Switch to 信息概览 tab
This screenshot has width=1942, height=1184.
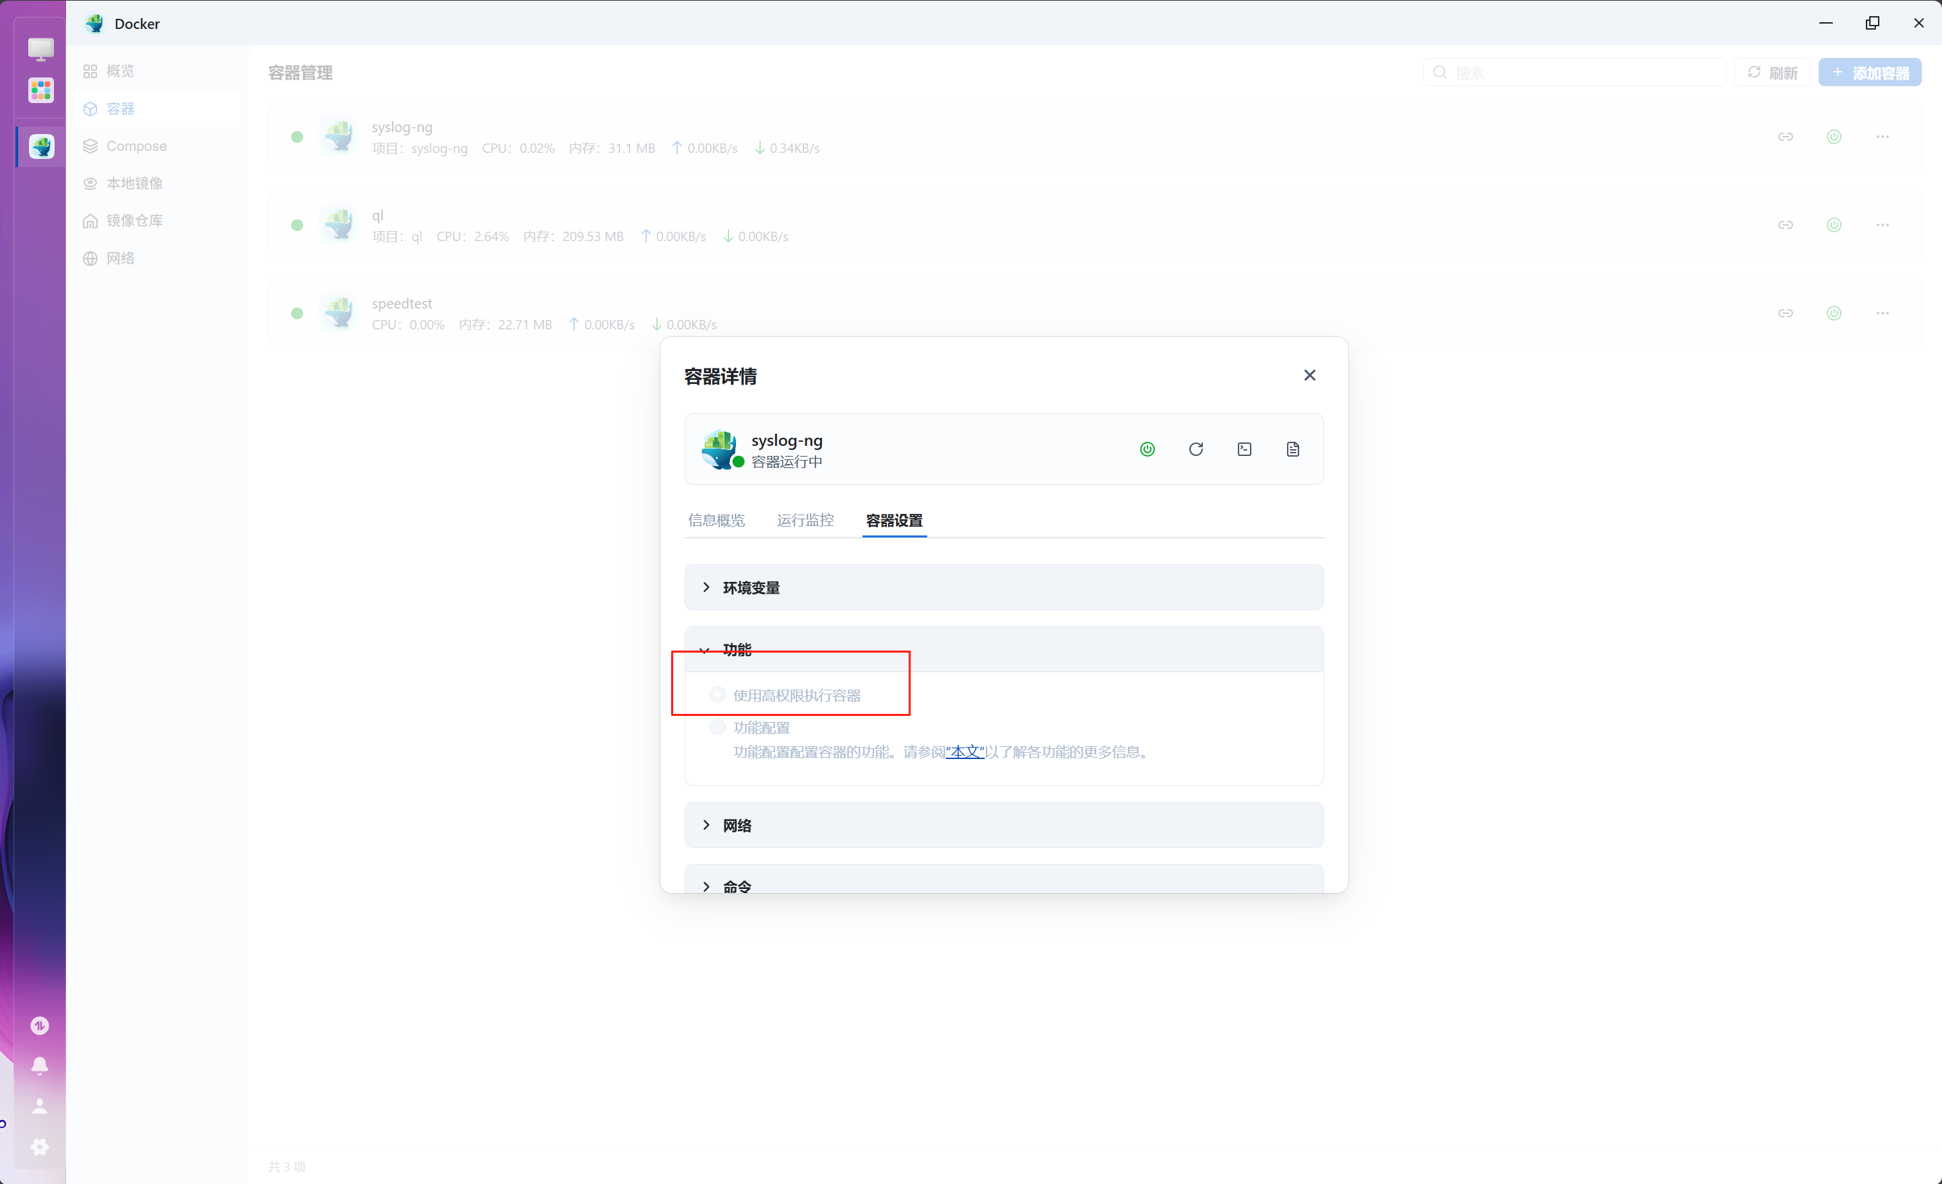point(716,520)
